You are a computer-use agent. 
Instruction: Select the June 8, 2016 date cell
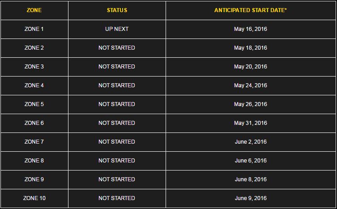click(251, 179)
